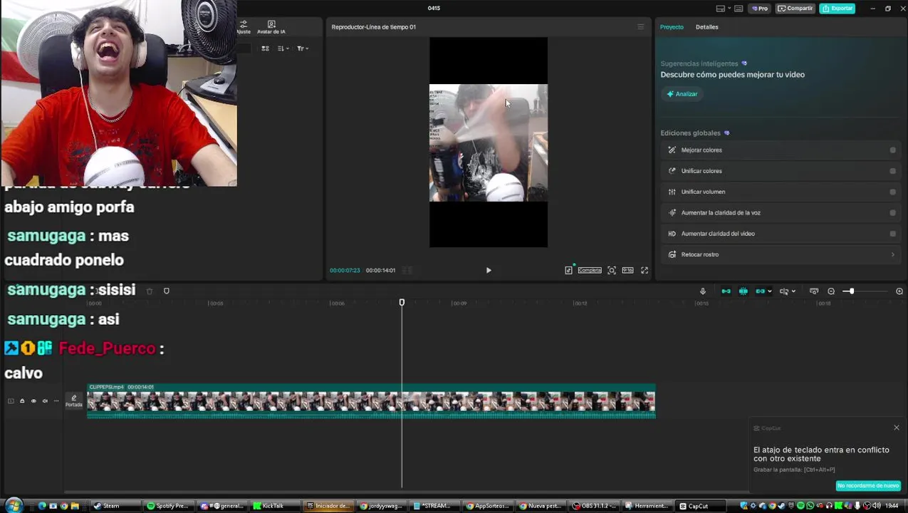This screenshot has width=908, height=513.
Task: Open Steam from the taskbar
Action: (x=116, y=506)
